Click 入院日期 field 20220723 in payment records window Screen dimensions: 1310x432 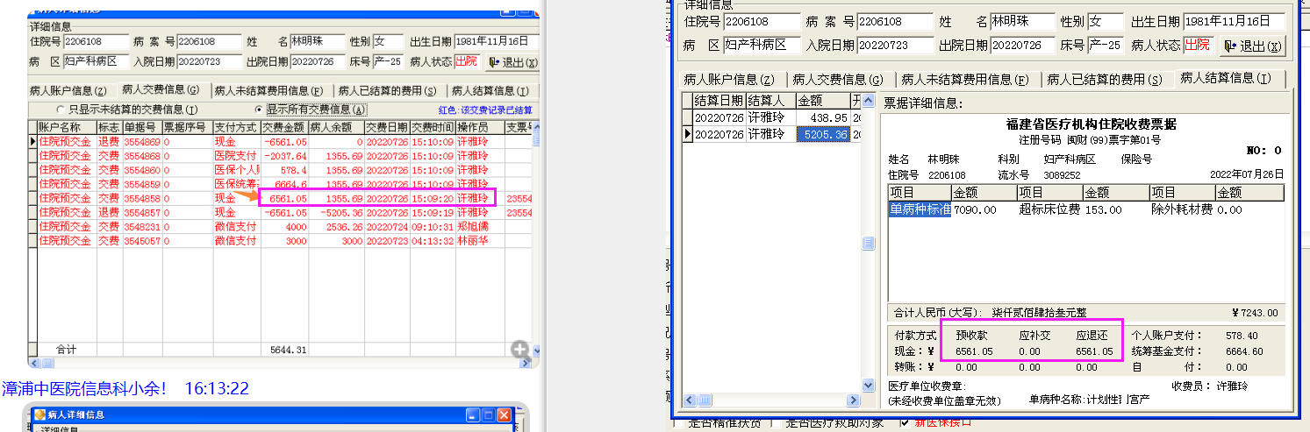[209, 61]
